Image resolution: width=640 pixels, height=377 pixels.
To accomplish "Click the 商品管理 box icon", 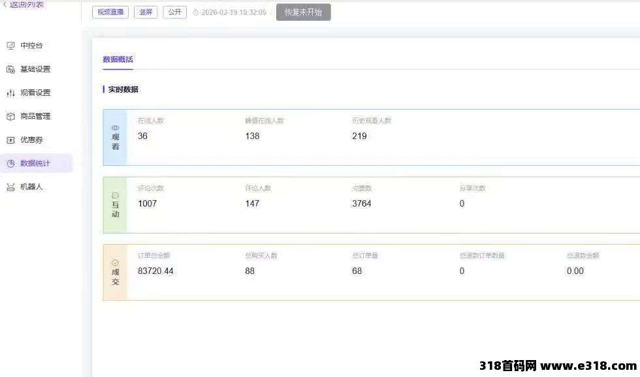I will (10, 116).
